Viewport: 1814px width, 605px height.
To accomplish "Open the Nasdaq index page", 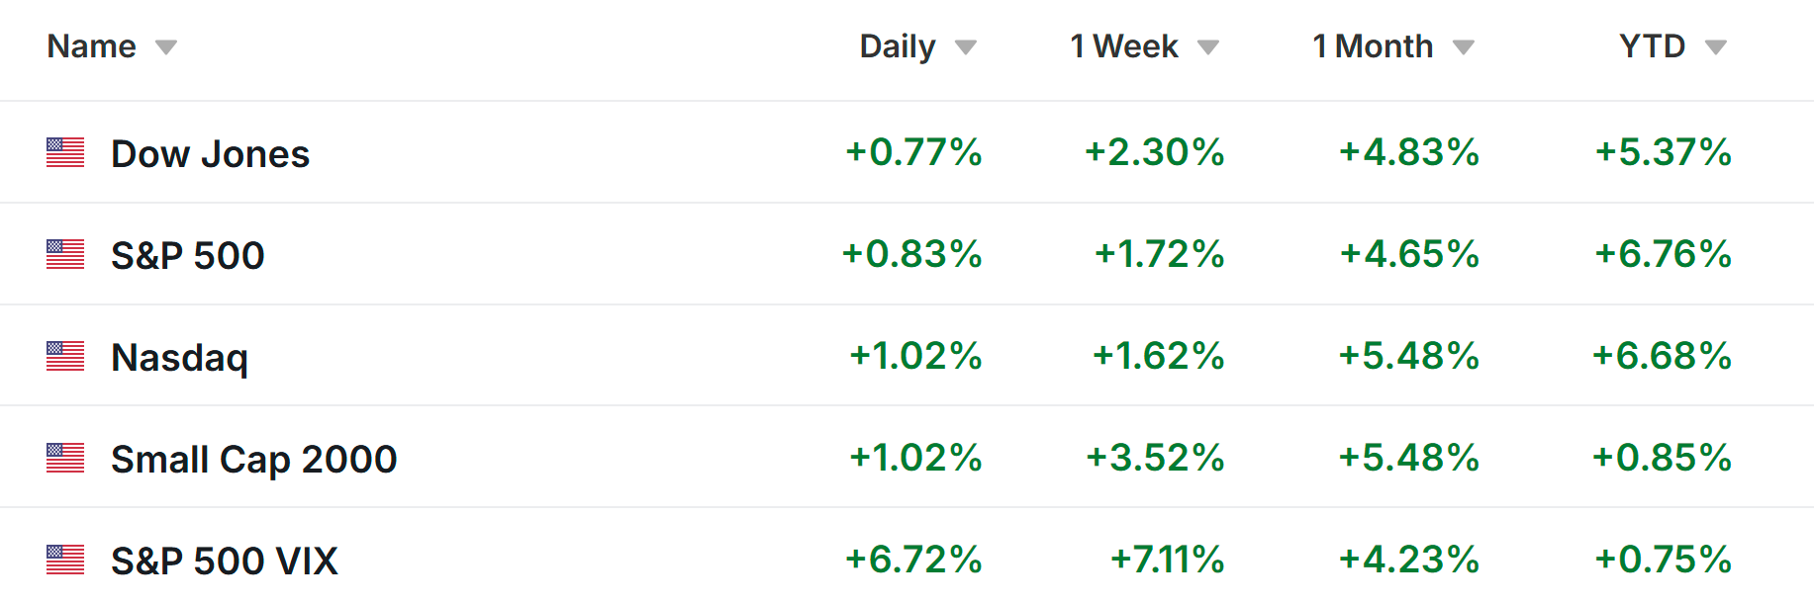I will point(179,358).
